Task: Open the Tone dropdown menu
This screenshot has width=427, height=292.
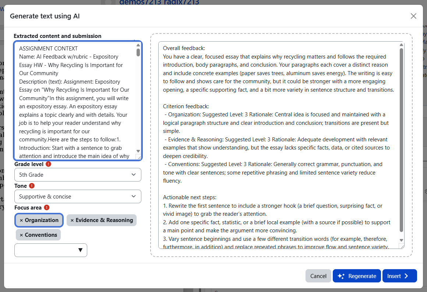Action: click(78, 197)
